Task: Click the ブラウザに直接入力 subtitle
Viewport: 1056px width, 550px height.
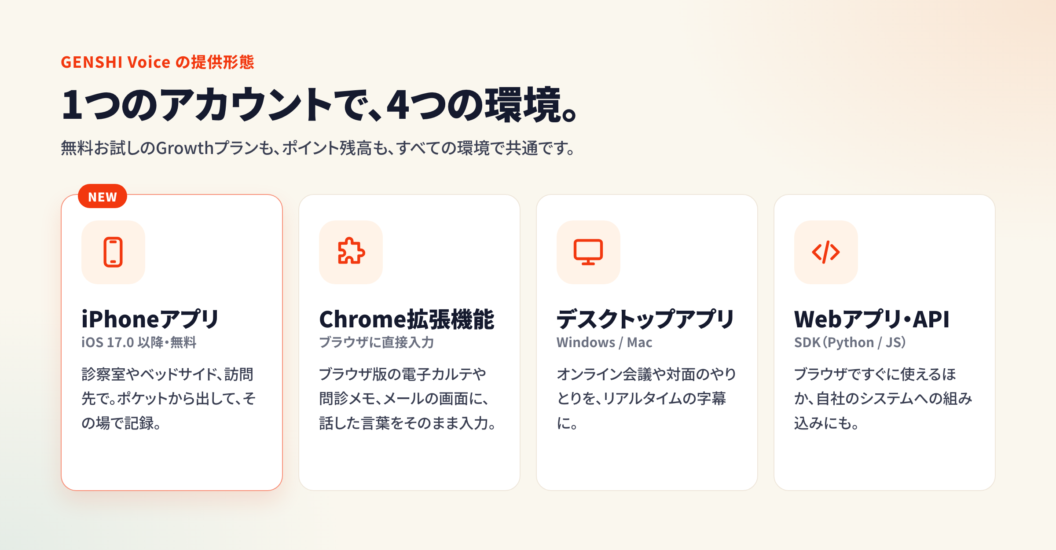Action: (x=377, y=342)
